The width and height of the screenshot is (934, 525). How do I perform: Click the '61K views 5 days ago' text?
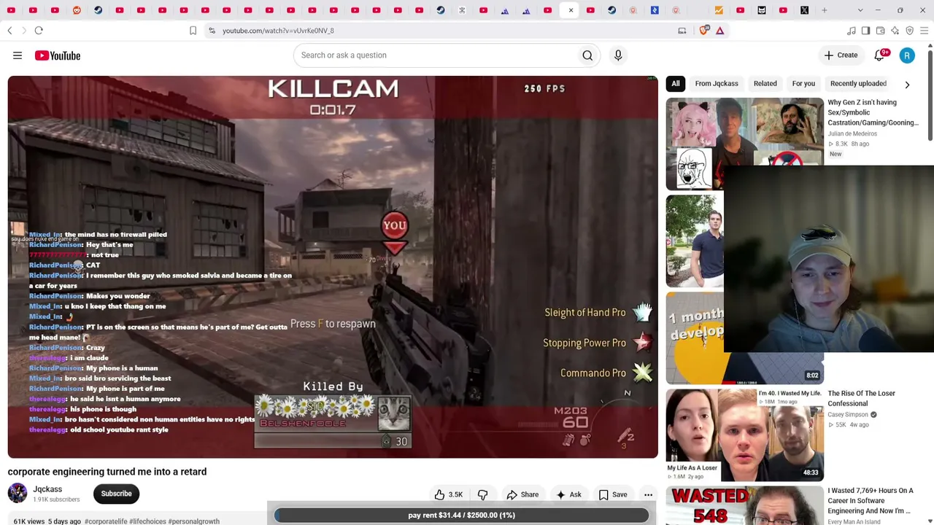[47, 521]
